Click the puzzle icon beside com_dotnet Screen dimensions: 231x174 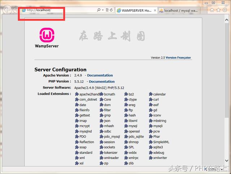pos(77,99)
